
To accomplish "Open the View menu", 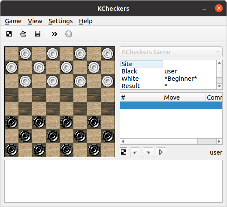I will click(x=35, y=21).
